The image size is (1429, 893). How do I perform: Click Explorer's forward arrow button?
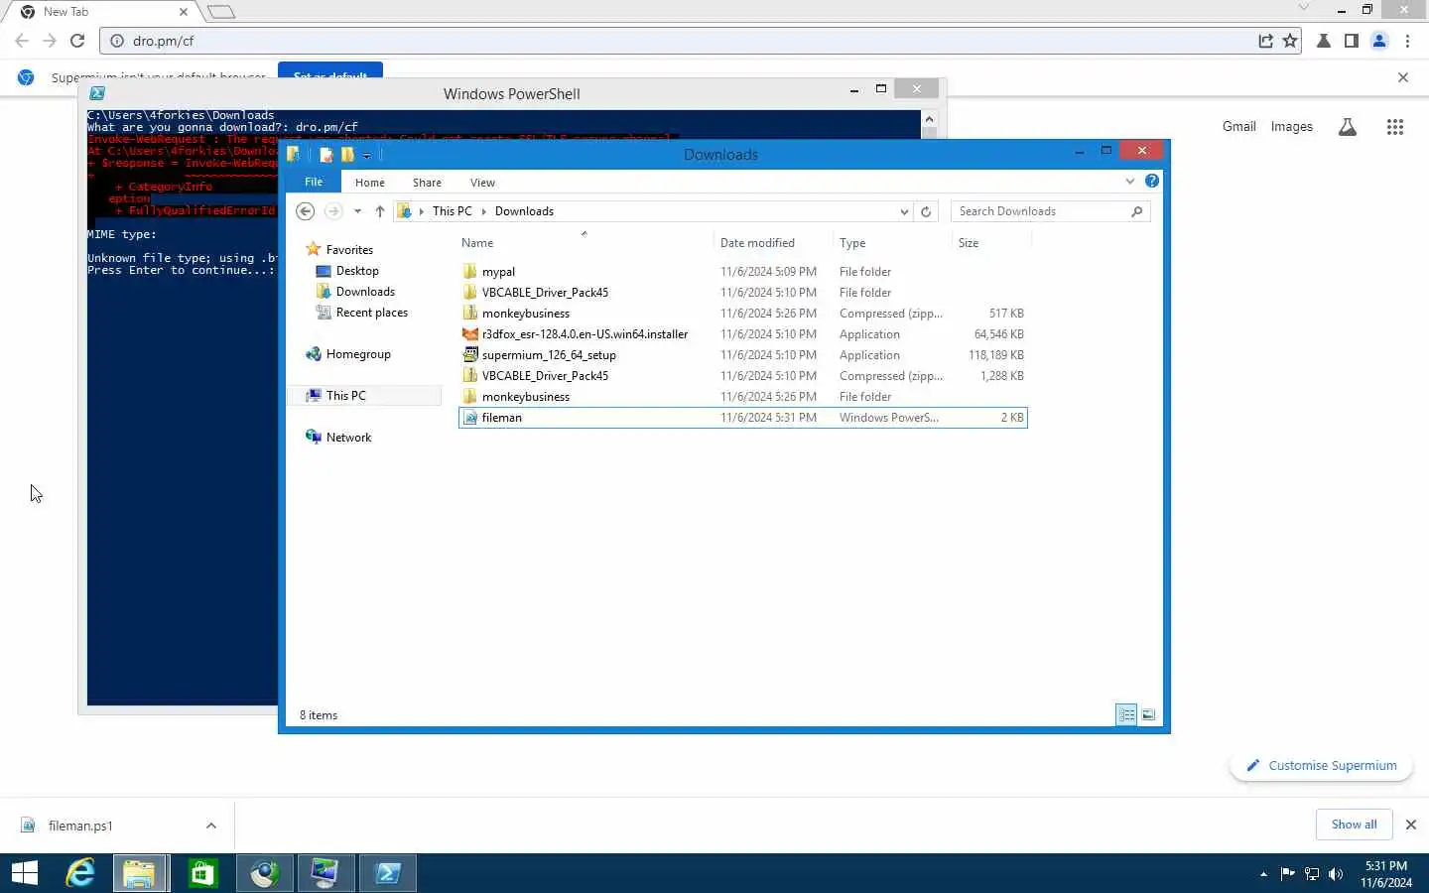click(333, 211)
